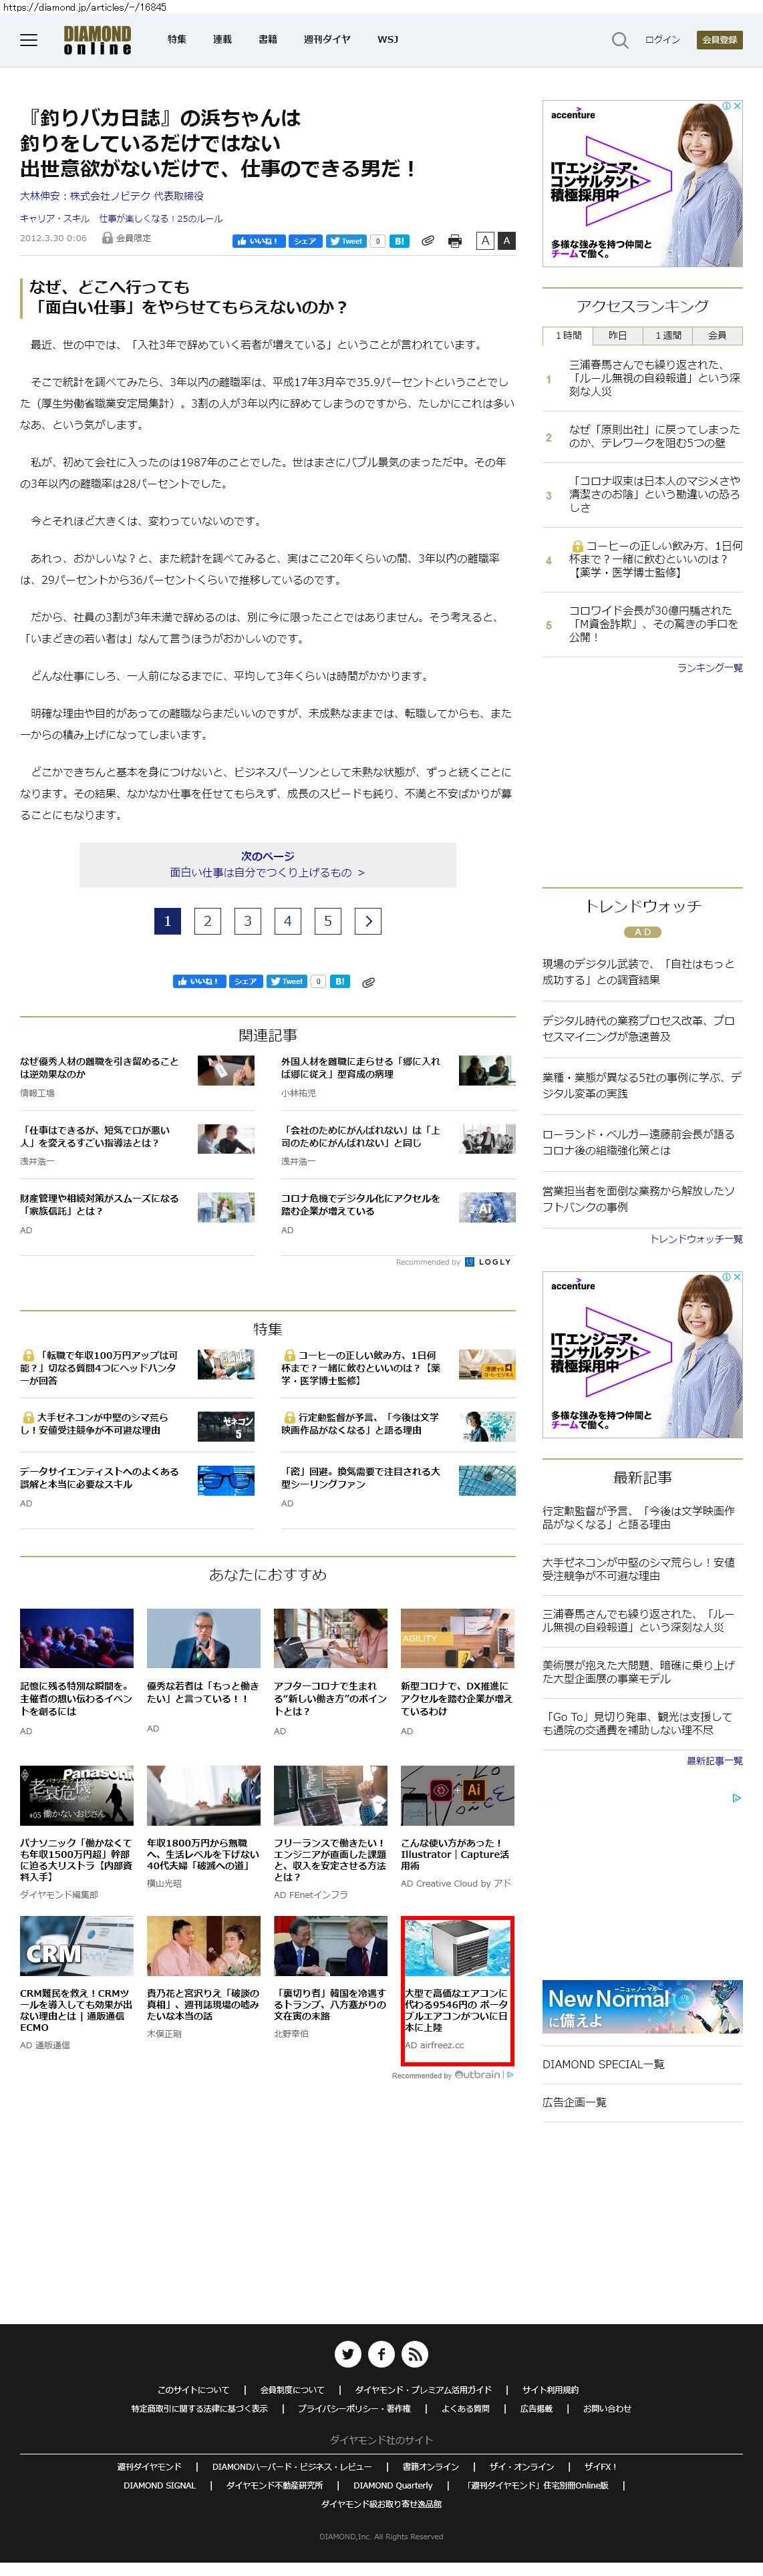Switch ranking to the 昨日 tab
Image resolution: width=763 pixels, height=2576 pixels.
[x=617, y=336]
